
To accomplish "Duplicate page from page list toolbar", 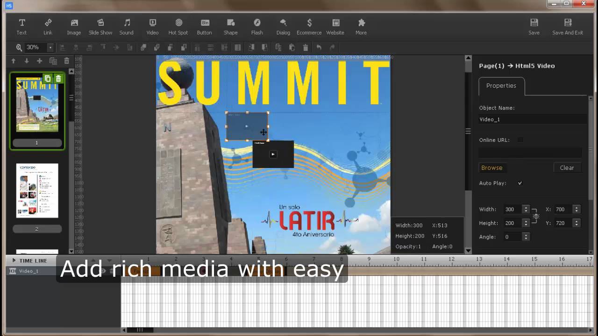I will tap(53, 61).
